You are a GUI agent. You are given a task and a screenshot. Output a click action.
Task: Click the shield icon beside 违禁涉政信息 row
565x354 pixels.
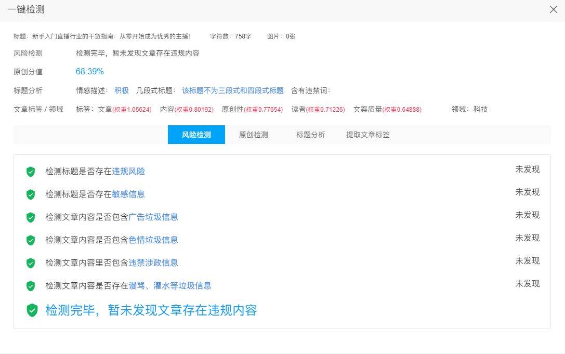click(31, 263)
